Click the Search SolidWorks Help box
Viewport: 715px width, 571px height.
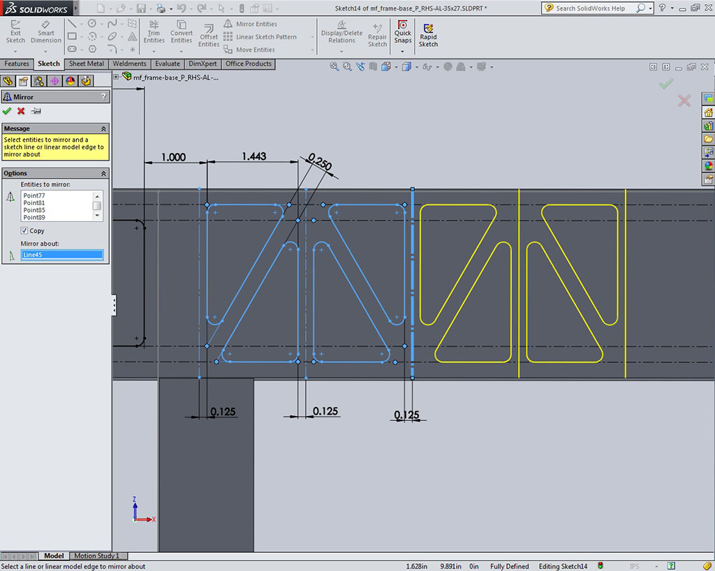click(590, 8)
